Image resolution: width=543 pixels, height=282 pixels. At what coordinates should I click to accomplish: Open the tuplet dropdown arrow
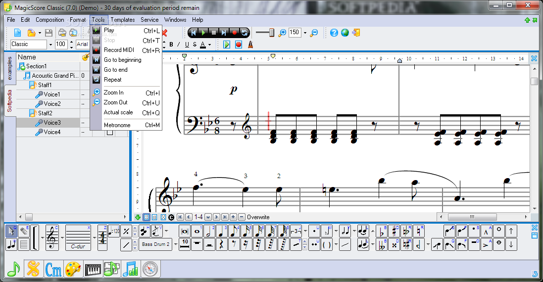click(305, 231)
